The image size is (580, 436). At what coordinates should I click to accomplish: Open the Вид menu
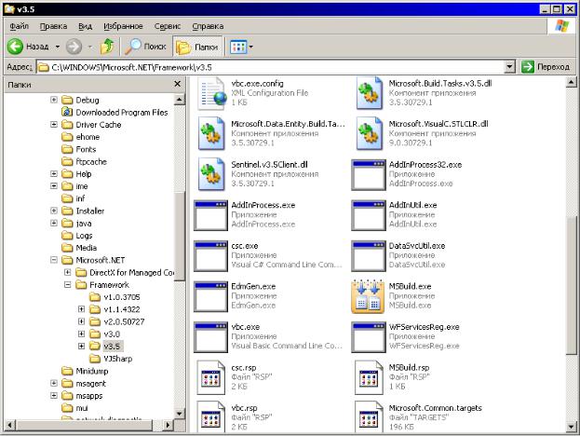[85, 26]
